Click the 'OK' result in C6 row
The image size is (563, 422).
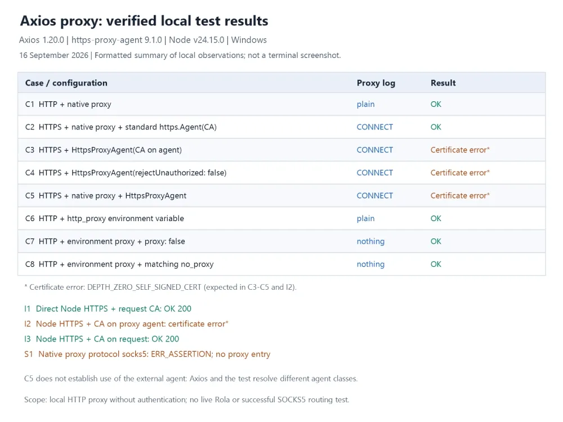(x=436, y=218)
